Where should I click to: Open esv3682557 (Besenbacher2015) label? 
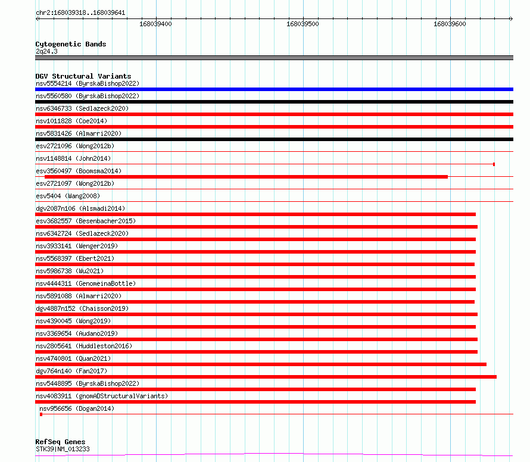[86, 221]
